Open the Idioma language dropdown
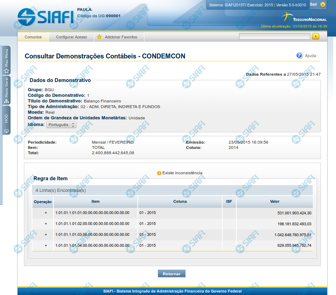This screenshot has width=336, height=295. [61, 125]
